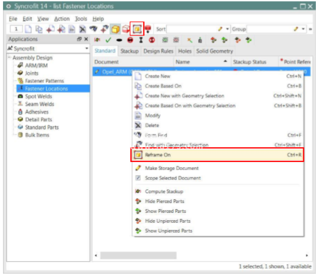This screenshot has height=276, width=316.
Task: Expand the toolbar overflow chevron
Action: click(310, 29)
